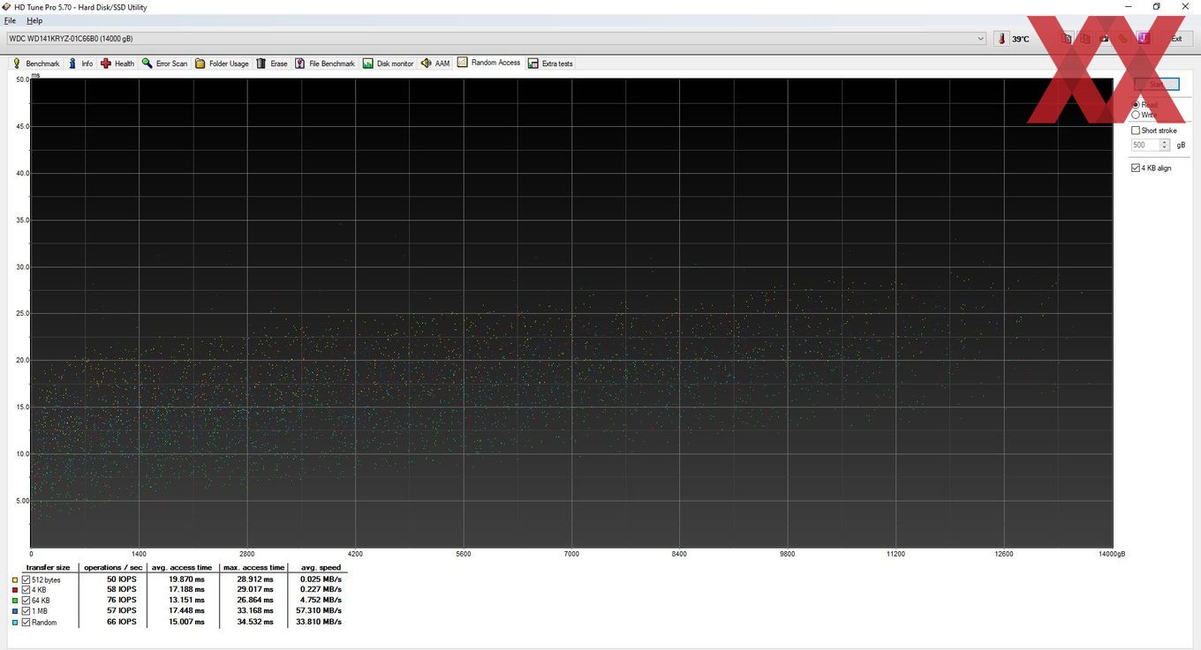Open the File menu
Image resolution: width=1201 pixels, height=650 pixels.
(10, 20)
